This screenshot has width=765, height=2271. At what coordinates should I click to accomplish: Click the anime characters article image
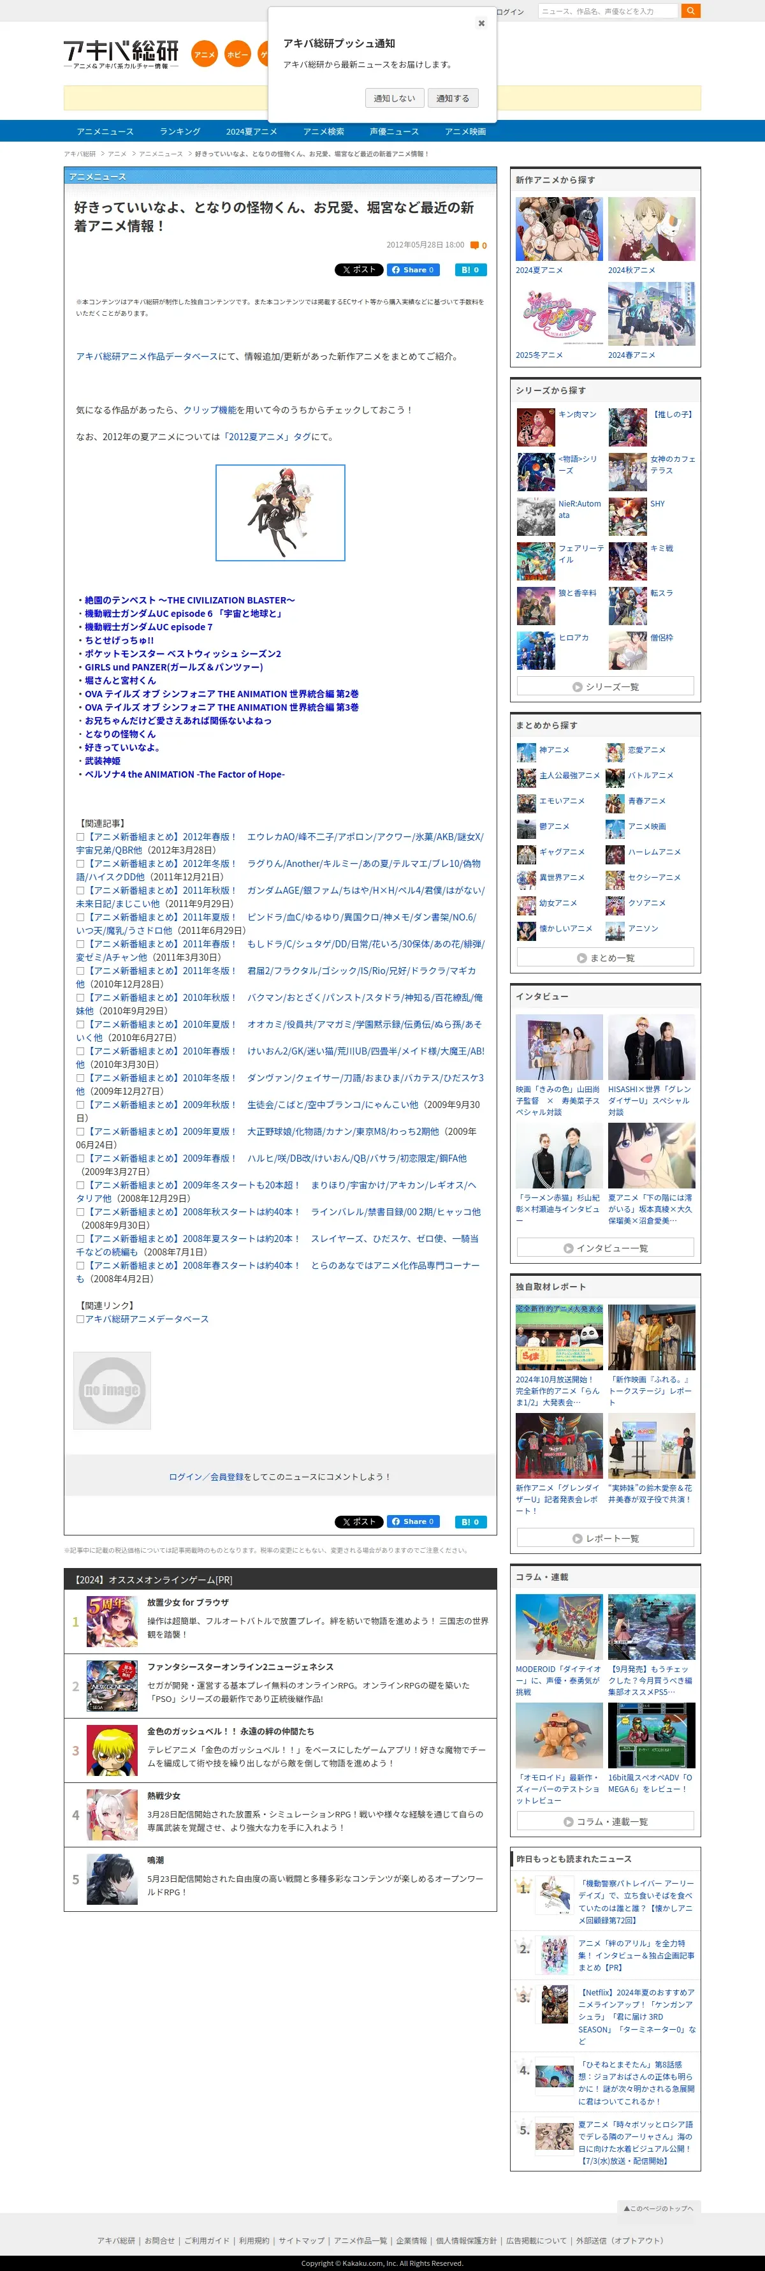[x=280, y=513]
